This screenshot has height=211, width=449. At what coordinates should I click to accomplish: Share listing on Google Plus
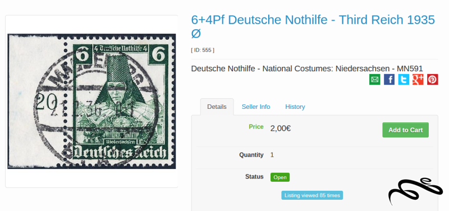coord(418,79)
